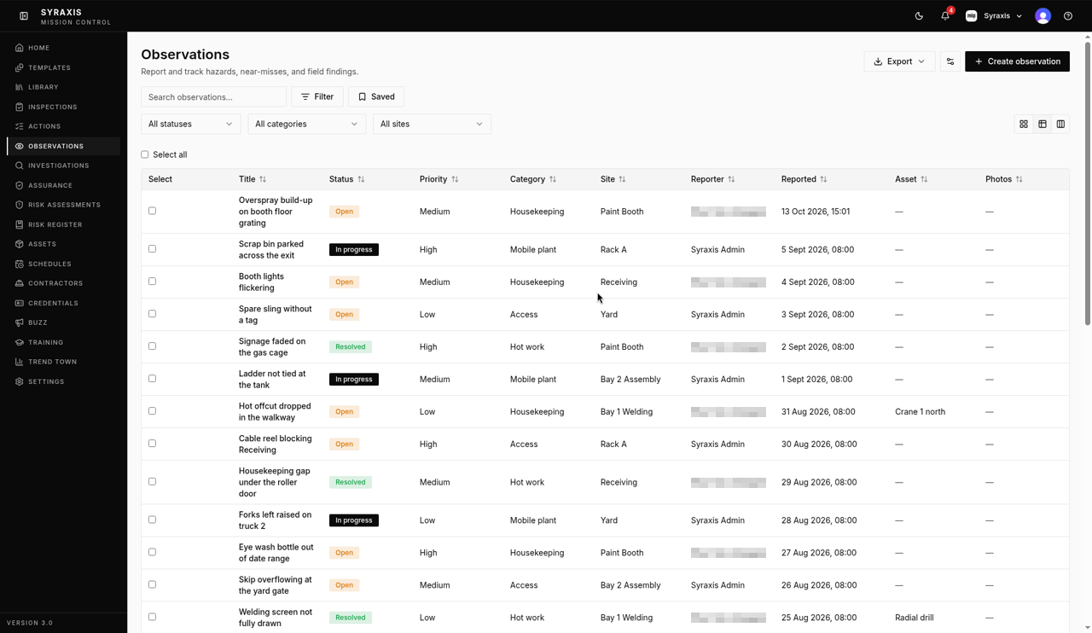Click the Crane 1 north asset cell
The height and width of the screenshot is (633, 1092).
pos(920,411)
